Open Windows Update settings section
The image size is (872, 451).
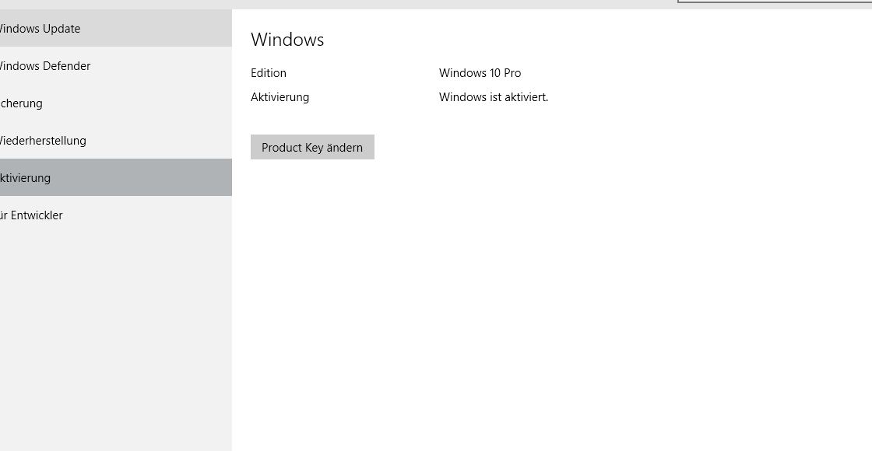[x=116, y=28]
